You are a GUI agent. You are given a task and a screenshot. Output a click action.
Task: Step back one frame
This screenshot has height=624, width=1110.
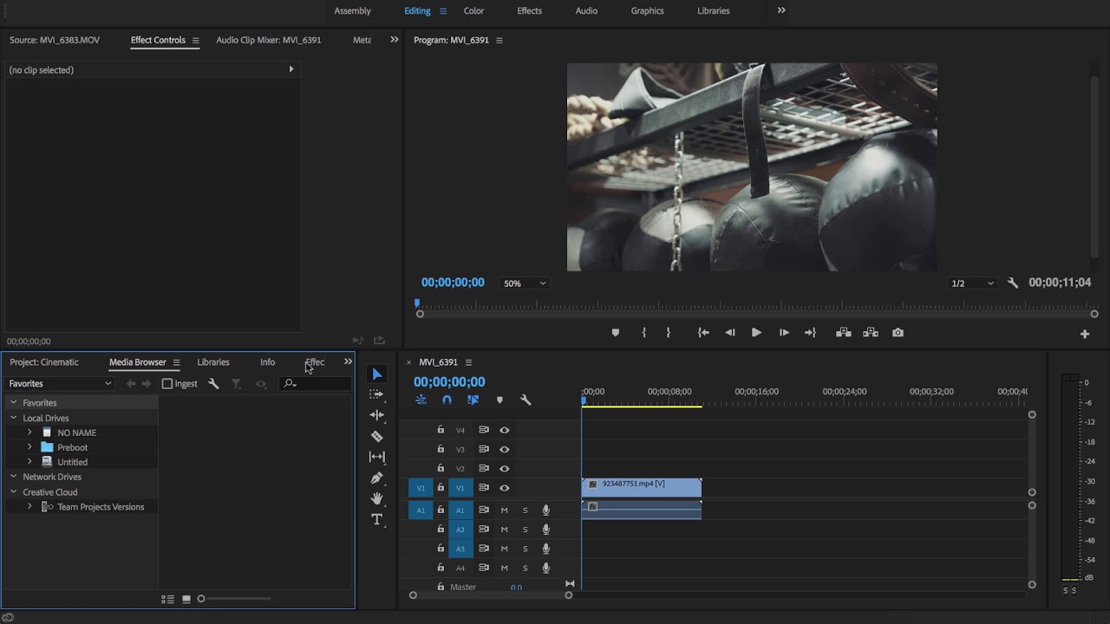pyautogui.click(x=730, y=333)
